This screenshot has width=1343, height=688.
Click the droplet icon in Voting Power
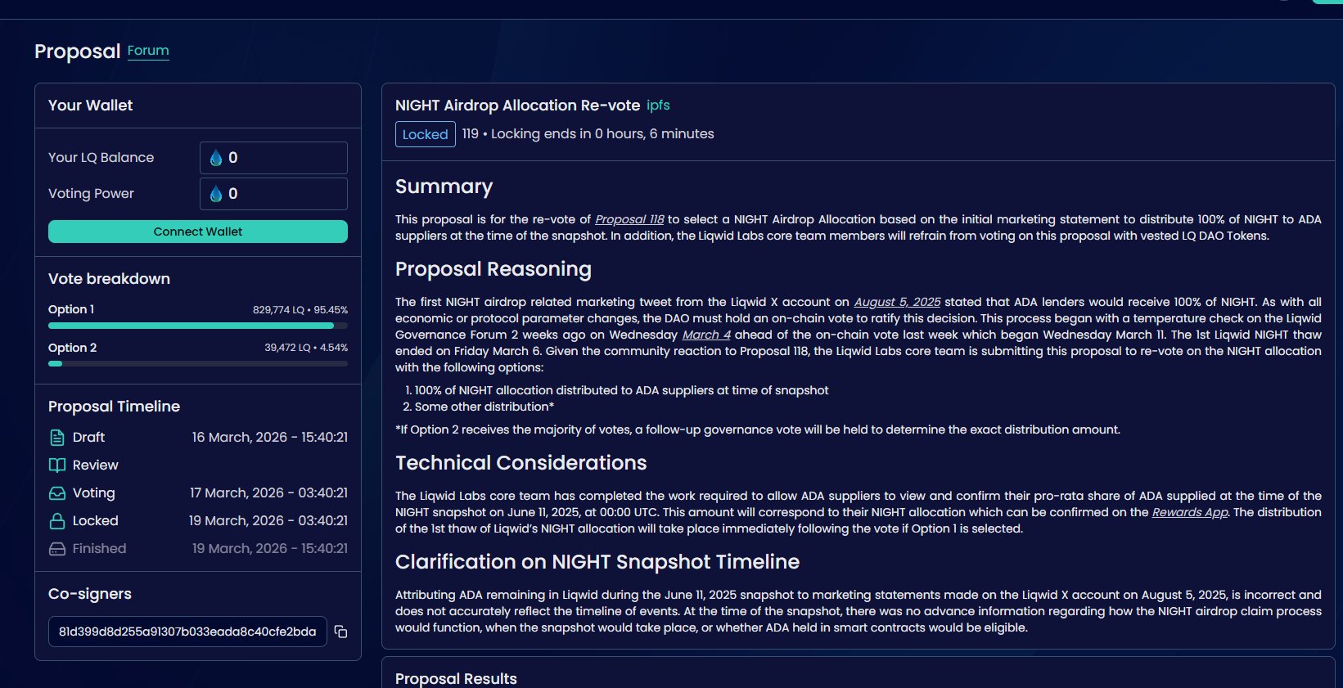coord(216,194)
